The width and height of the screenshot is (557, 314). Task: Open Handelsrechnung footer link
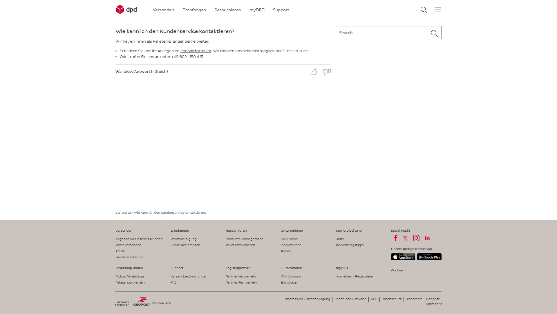coord(129,257)
